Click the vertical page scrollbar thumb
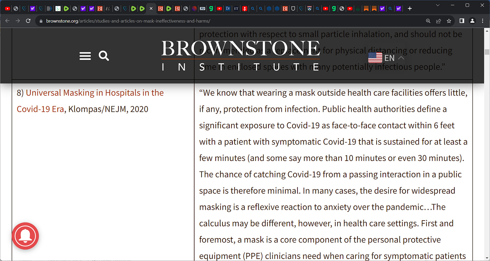 click(487, 52)
